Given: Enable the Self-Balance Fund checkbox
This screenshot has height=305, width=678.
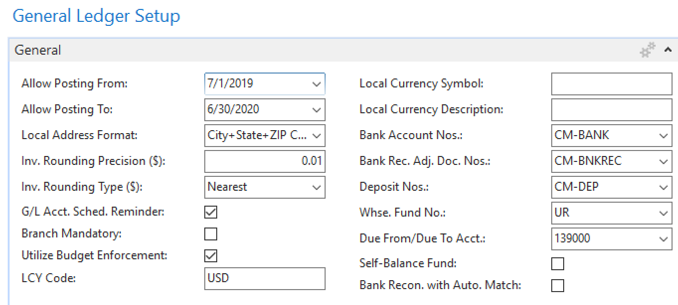Looking at the screenshot, I should click(x=558, y=264).
